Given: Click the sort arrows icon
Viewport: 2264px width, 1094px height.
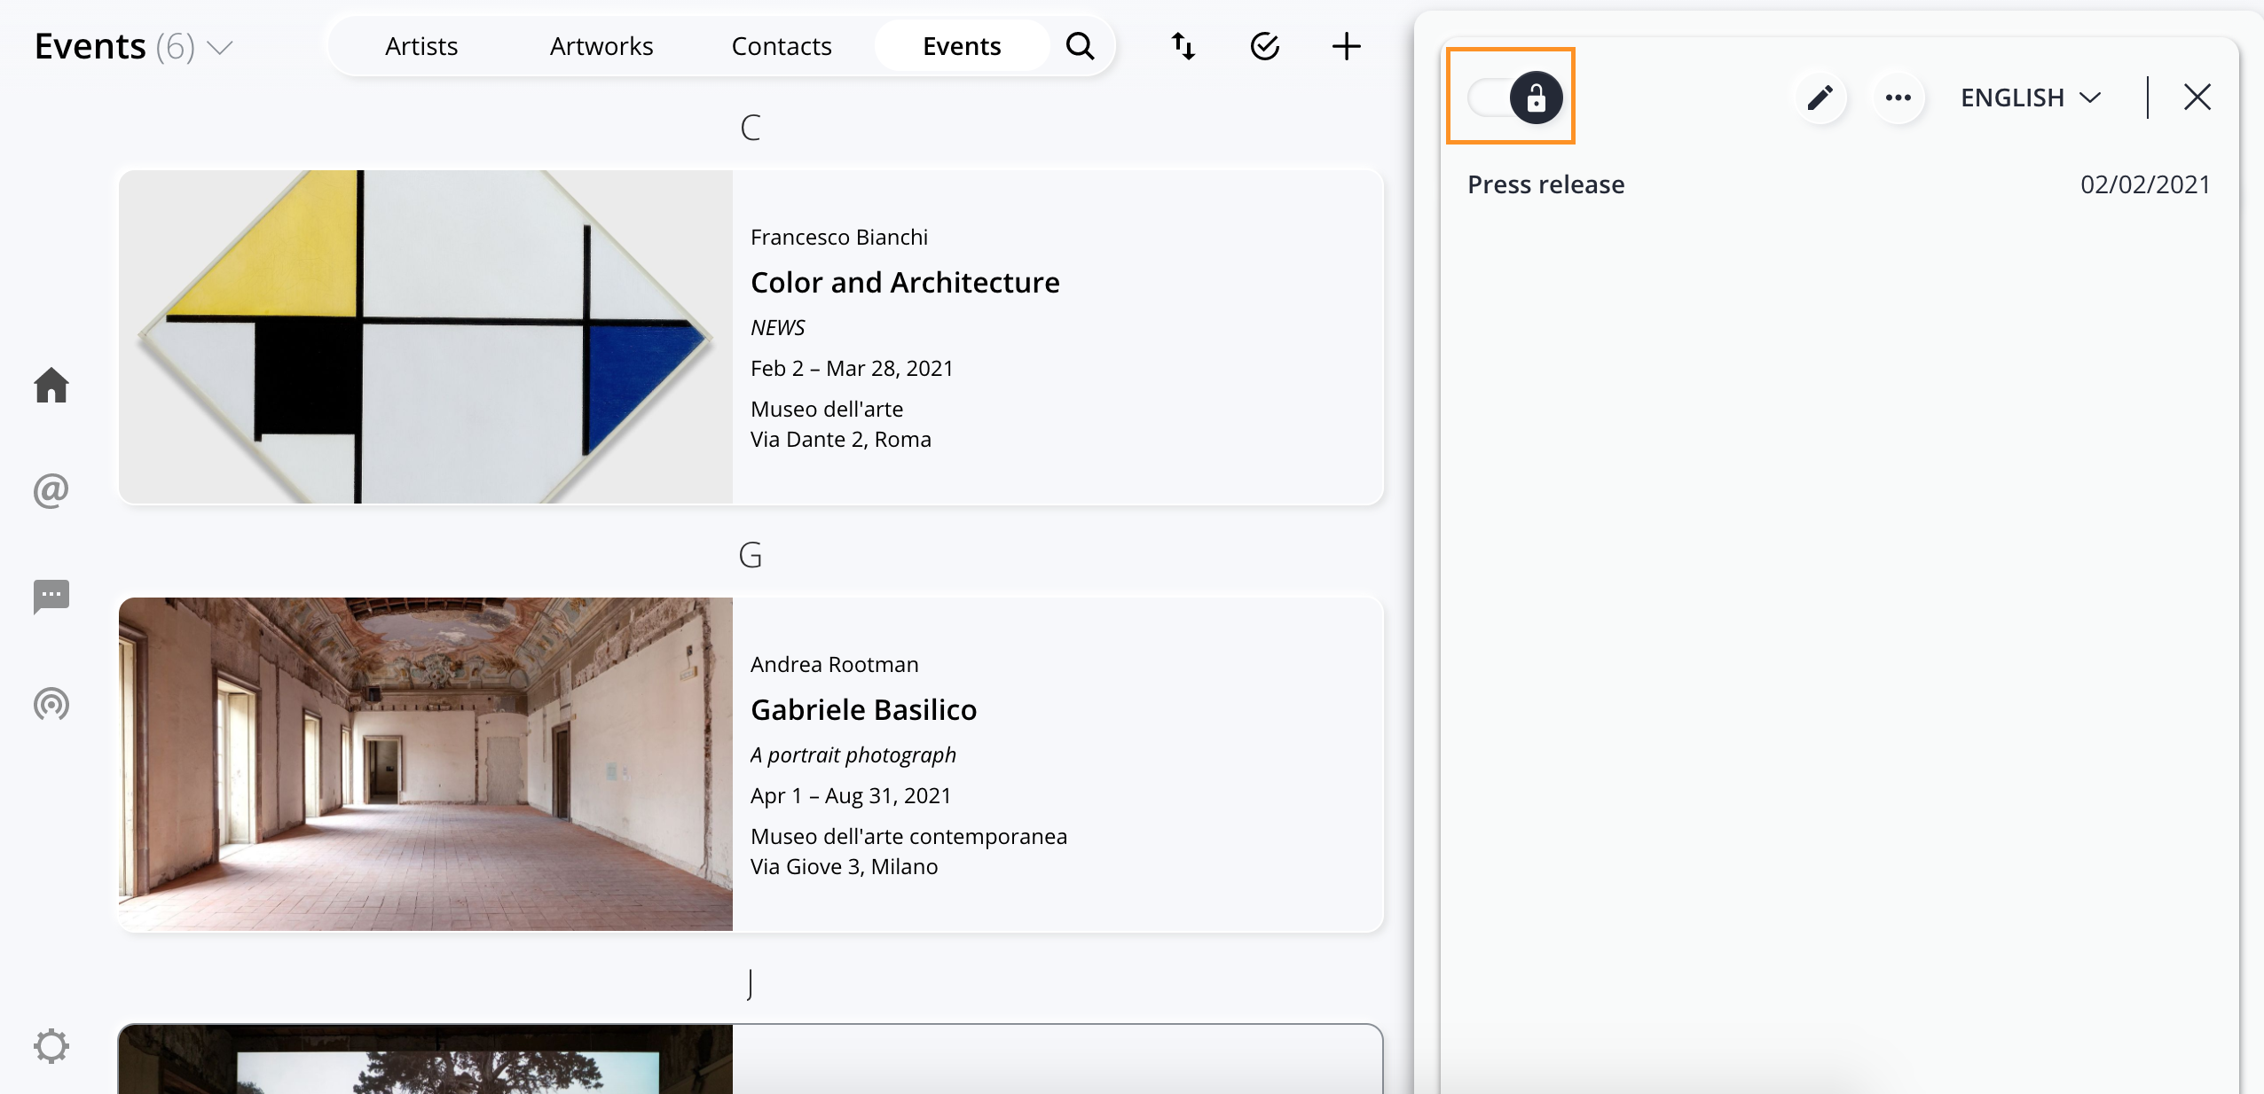Looking at the screenshot, I should pos(1183,46).
